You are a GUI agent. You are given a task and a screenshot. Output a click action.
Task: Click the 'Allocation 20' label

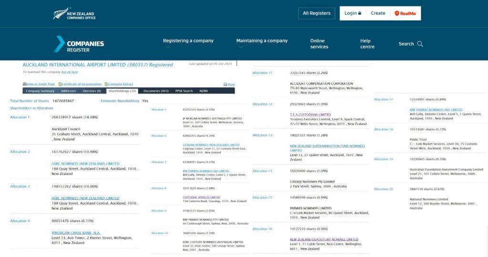click(384, 189)
